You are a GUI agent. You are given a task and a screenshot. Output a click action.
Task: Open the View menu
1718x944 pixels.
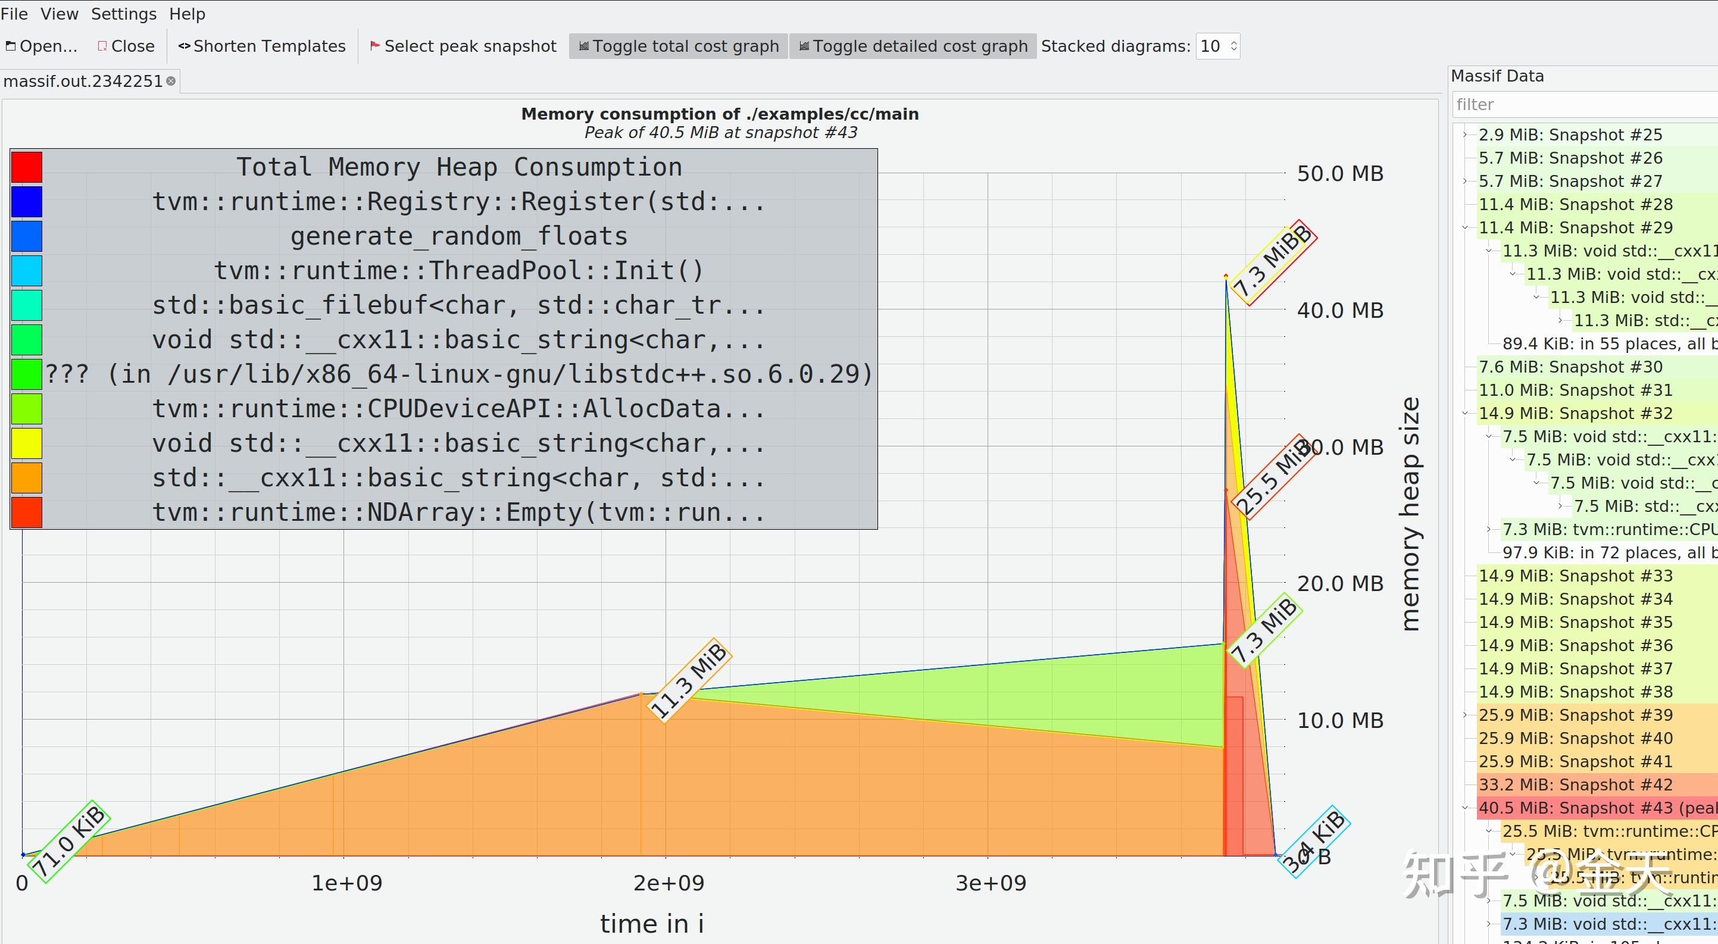[60, 14]
